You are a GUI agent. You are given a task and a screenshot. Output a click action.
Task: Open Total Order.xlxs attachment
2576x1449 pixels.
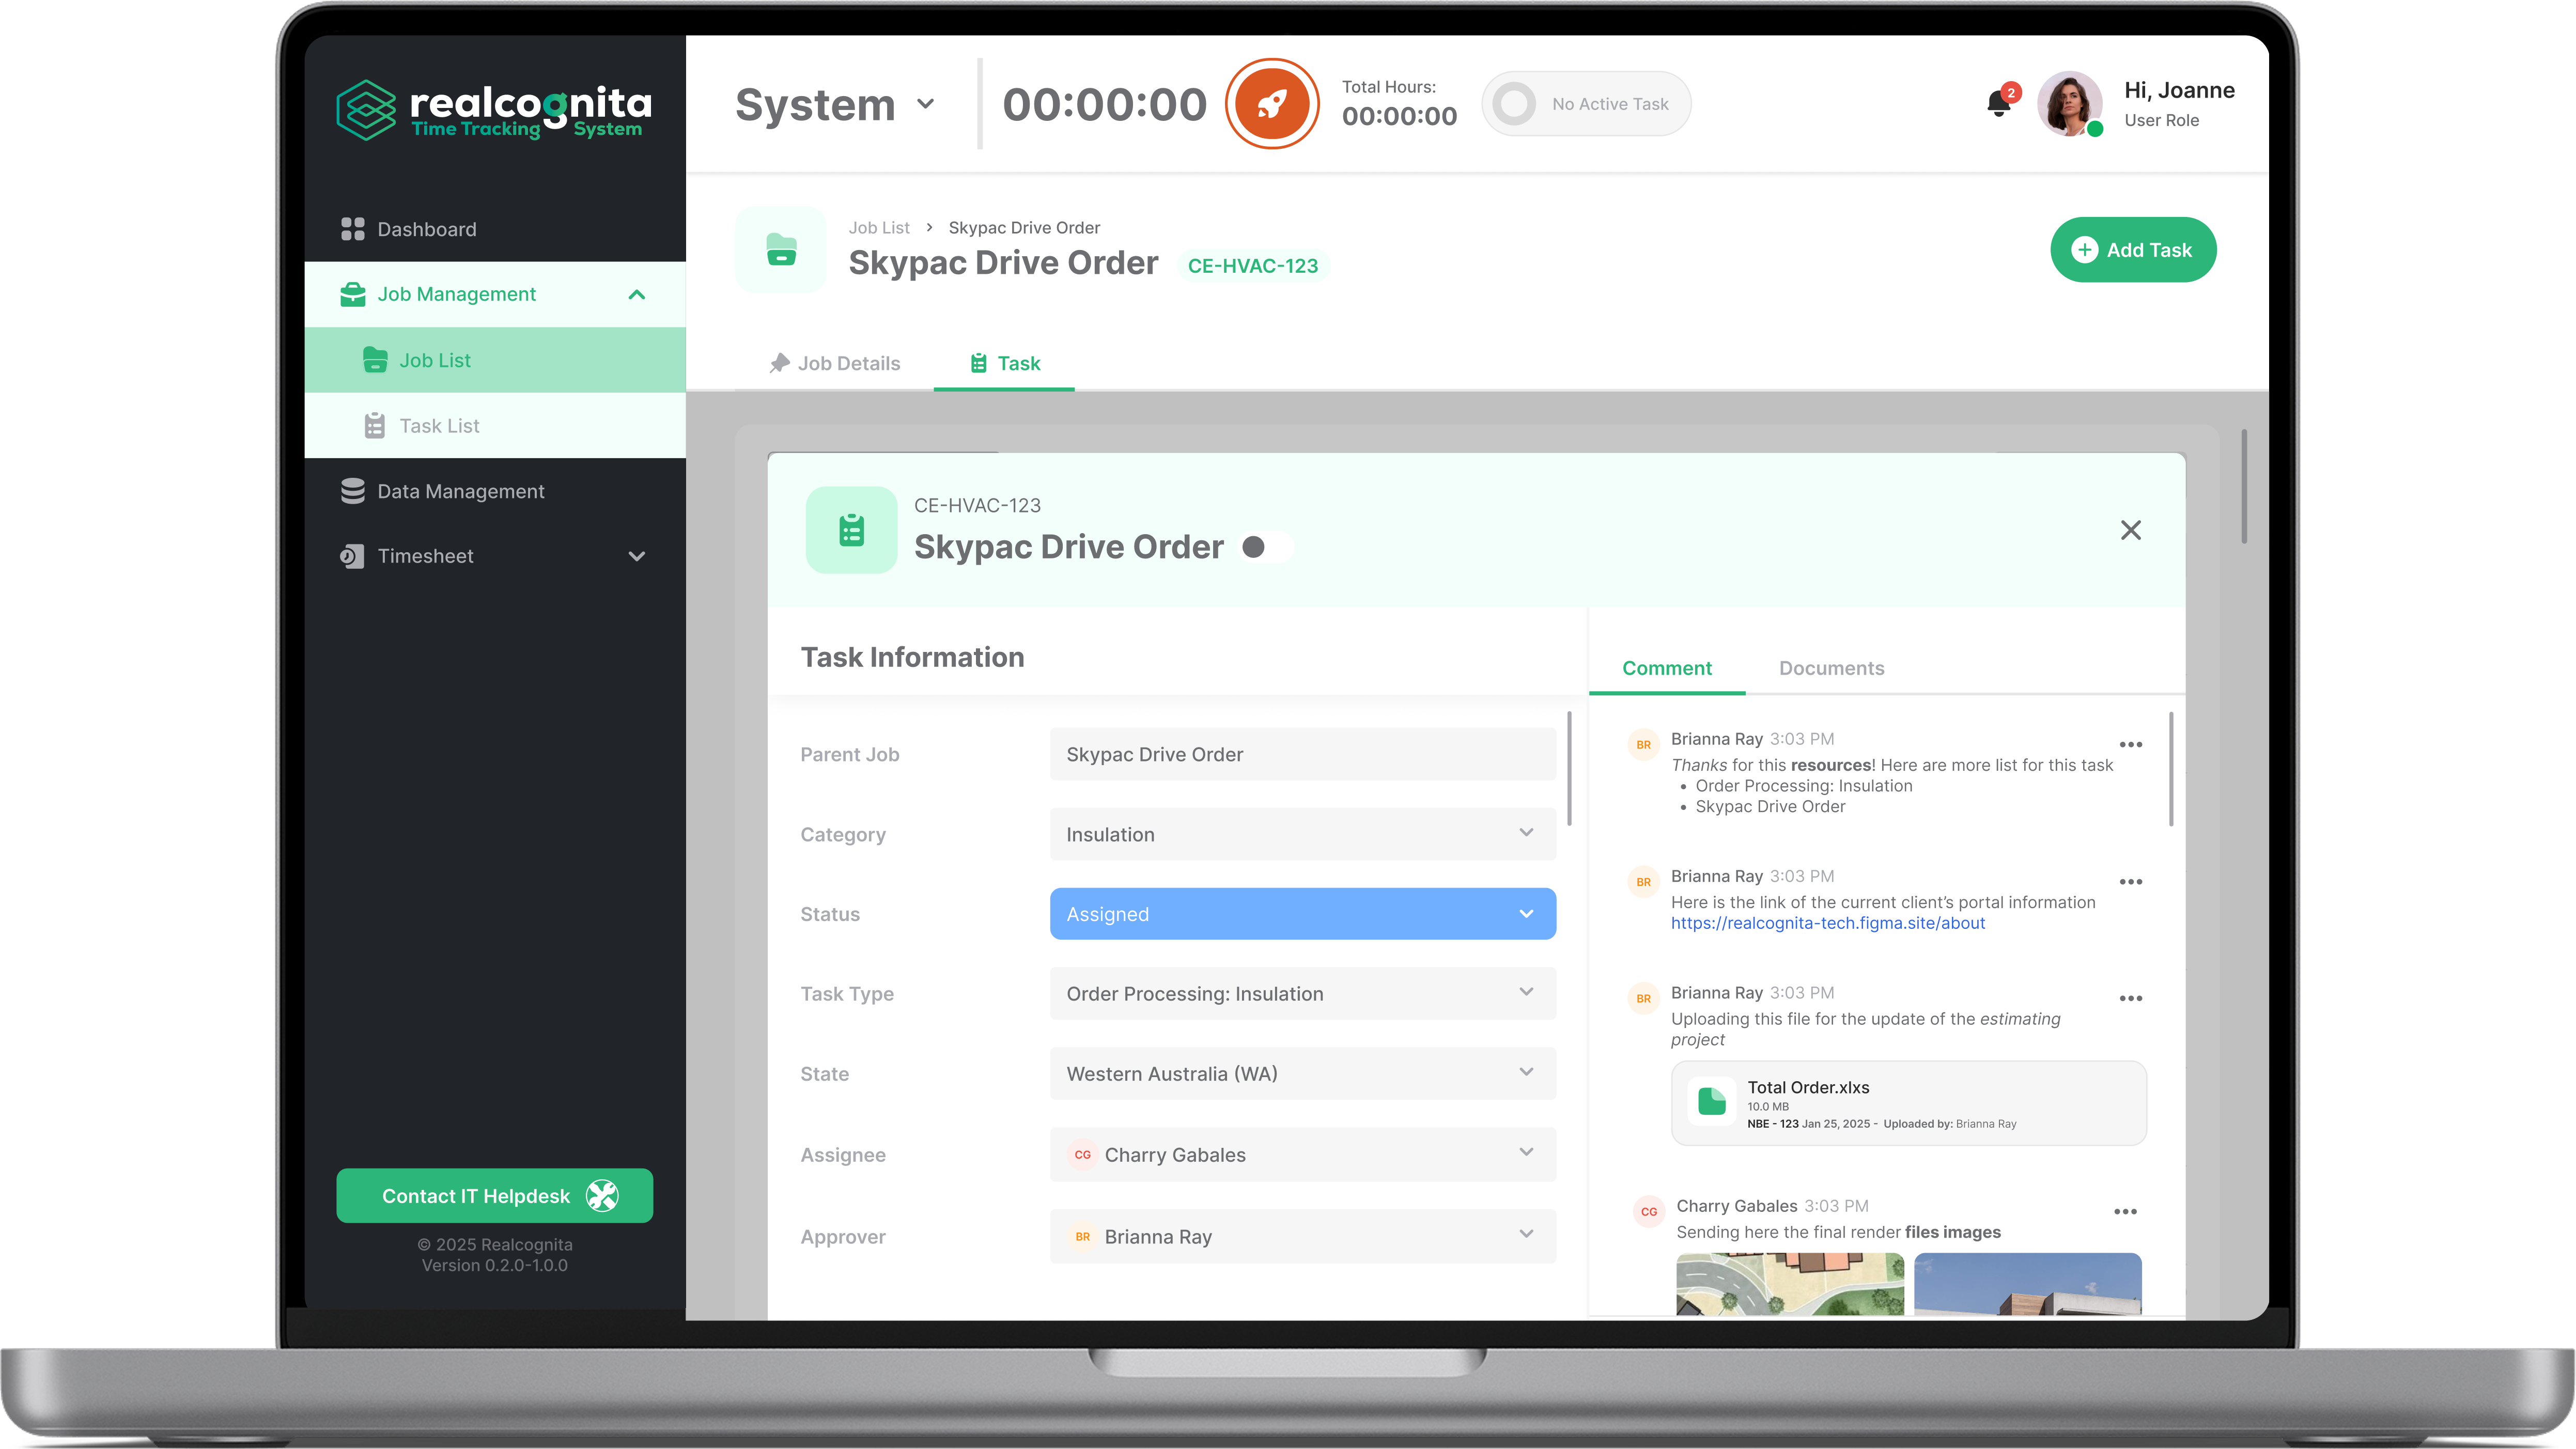click(1909, 1104)
